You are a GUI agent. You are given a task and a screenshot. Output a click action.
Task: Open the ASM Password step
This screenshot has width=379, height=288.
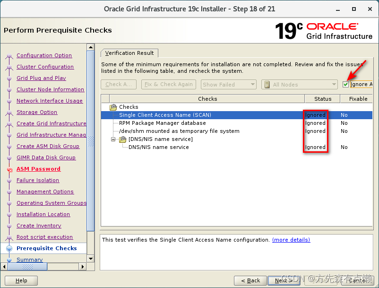pos(38,169)
